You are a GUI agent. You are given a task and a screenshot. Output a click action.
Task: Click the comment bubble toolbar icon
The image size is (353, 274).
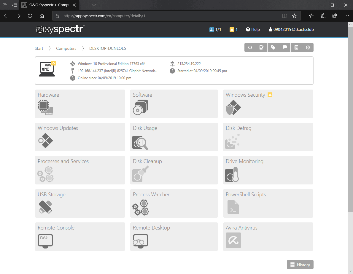pyautogui.click(x=285, y=47)
